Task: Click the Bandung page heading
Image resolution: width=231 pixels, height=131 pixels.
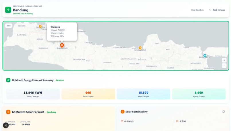Action: [x=21, y=10]
